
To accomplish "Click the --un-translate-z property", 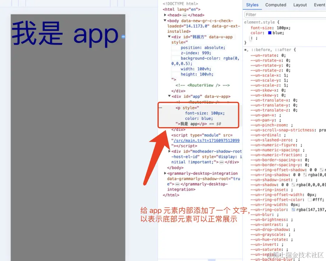I will [x=270, y=110].
